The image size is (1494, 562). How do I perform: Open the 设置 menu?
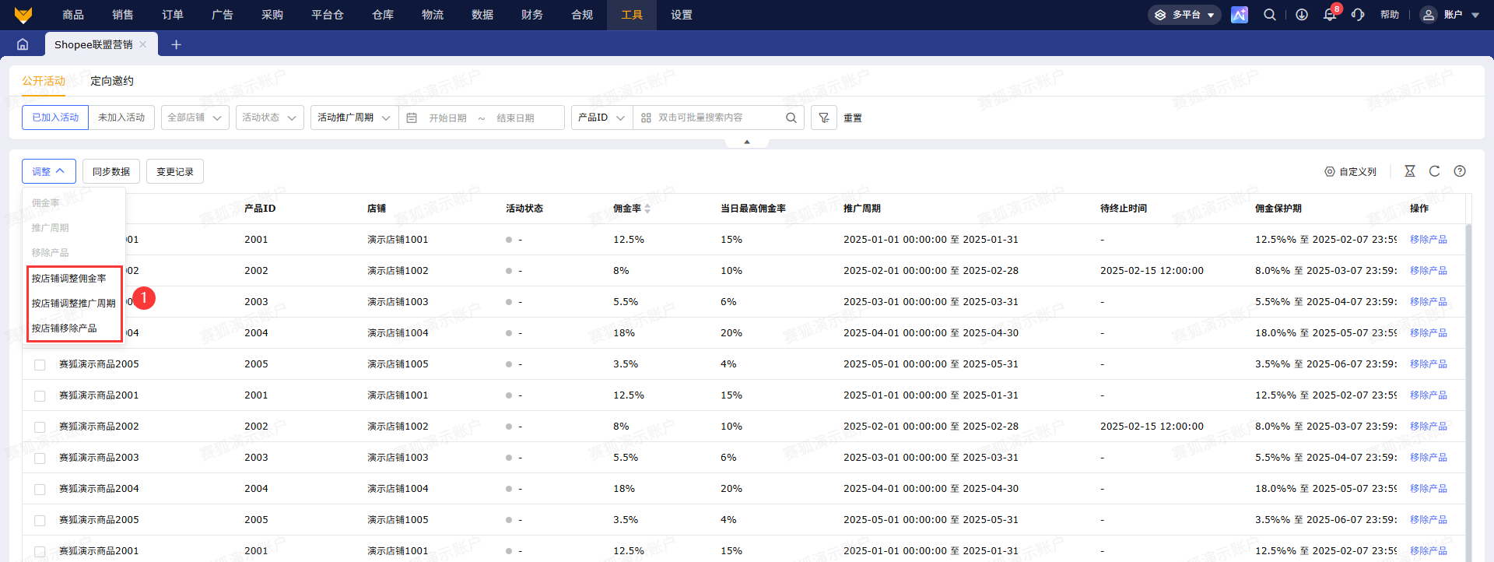point(682,15)
